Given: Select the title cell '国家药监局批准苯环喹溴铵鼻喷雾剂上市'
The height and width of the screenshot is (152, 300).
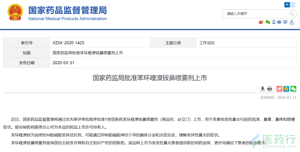Looking at the screenshot, I should tap(87, 53).
